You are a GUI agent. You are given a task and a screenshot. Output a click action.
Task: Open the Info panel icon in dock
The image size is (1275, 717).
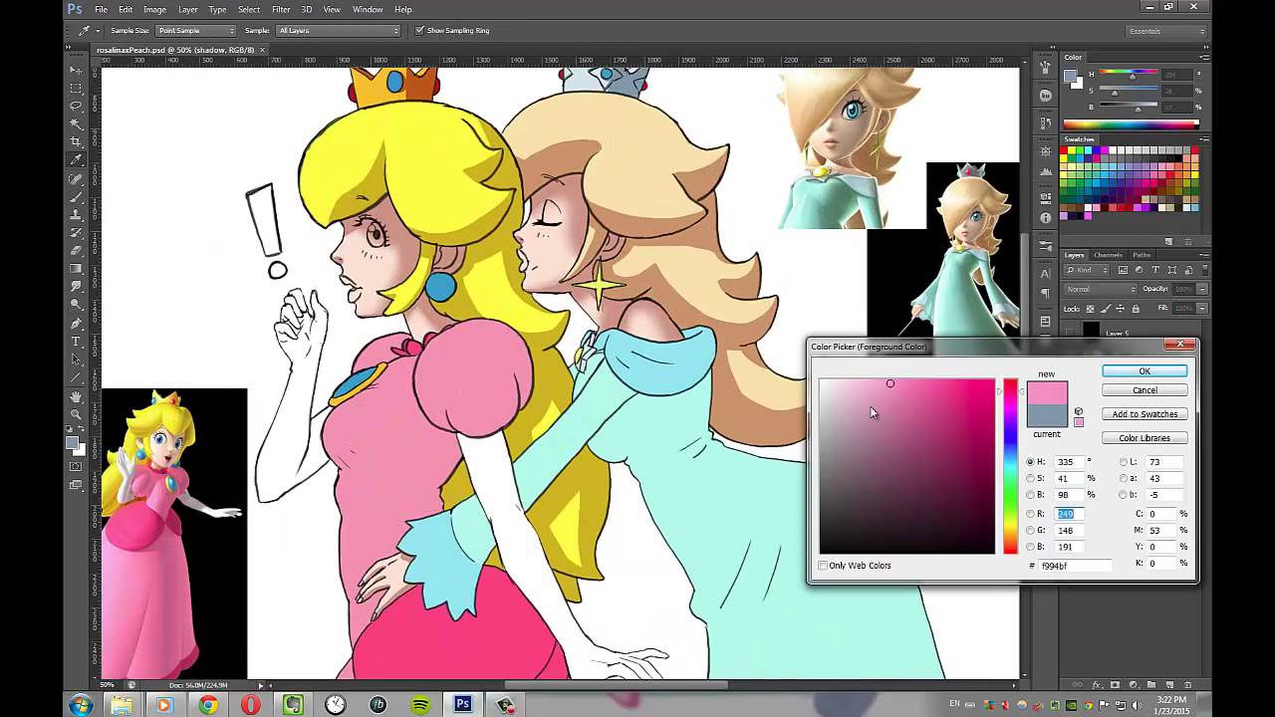coord(1045,218)
